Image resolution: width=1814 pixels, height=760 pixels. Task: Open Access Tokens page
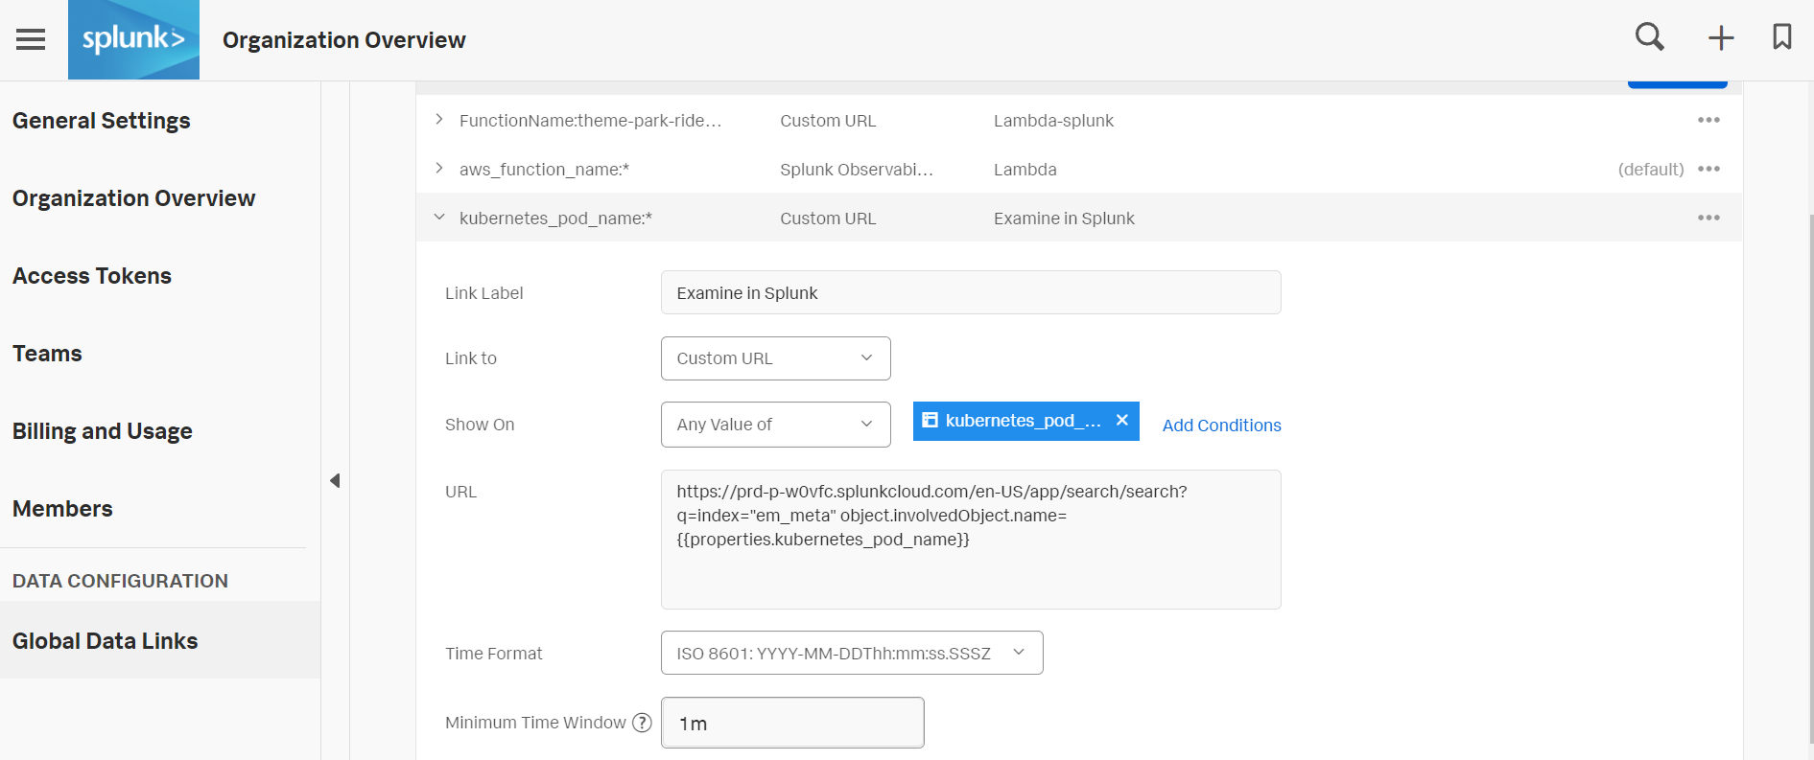coord(92,276)
